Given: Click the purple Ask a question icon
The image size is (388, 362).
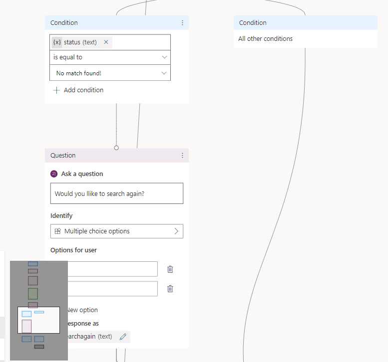Looking at the screenshot, I should click(54, 174).
